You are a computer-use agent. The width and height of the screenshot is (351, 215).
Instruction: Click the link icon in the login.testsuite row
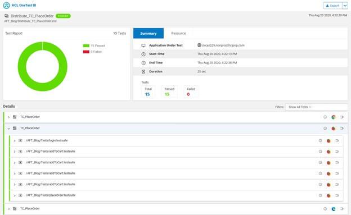(x=337, y=140)
